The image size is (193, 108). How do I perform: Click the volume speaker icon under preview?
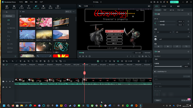pos(146,56)
